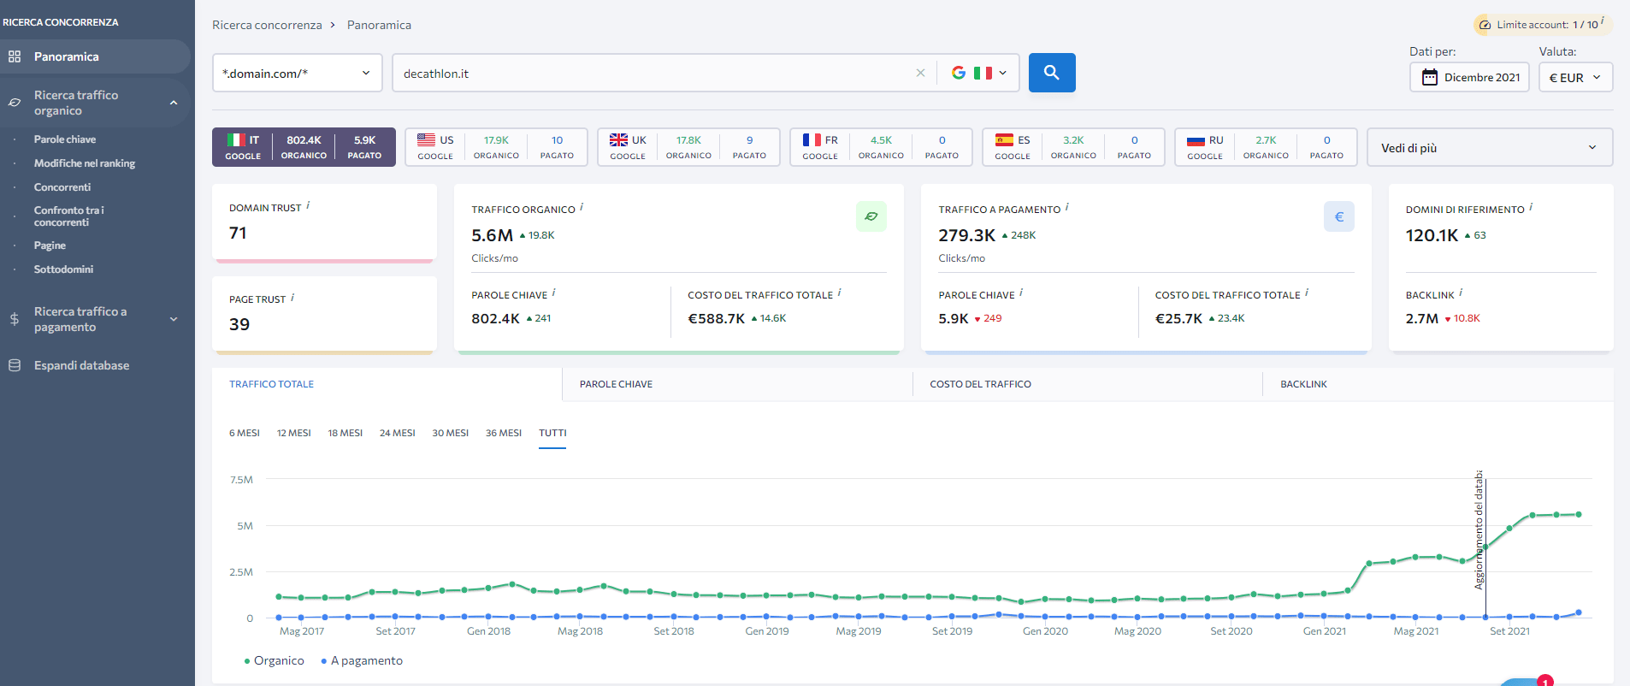Click the account limit gauge icon
This screenshot has height=686, width=1630.
click(1485, 25)
